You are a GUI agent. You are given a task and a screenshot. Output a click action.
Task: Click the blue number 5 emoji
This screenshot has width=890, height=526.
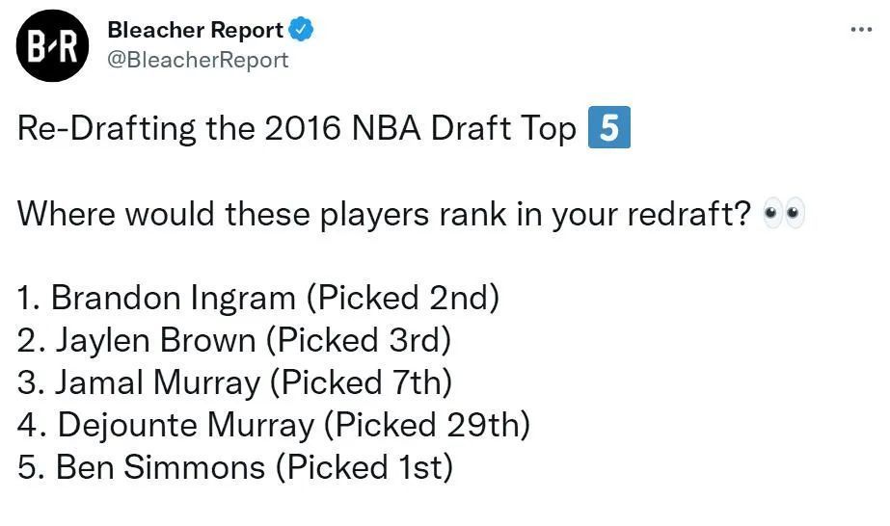point(609,127)
